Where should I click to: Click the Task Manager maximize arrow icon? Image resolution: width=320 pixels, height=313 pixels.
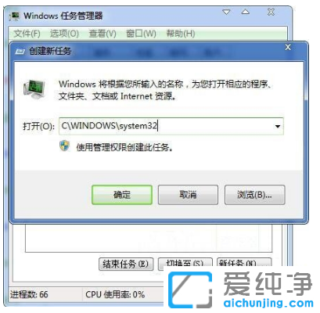[246, 12]
